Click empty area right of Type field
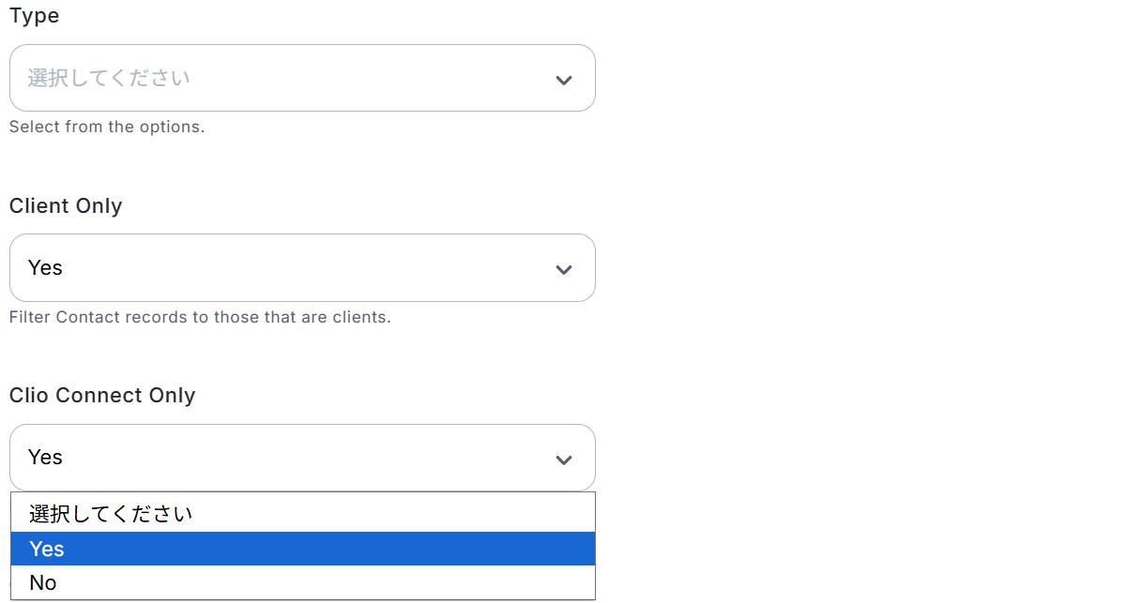Screen dimensions: 1142x603 tap(845, 78)
